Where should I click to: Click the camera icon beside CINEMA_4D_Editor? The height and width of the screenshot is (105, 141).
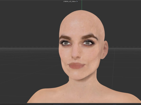point(77,1)
